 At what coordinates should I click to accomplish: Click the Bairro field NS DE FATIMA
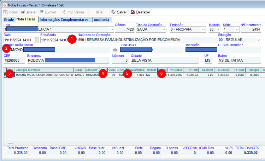(240, 61)
